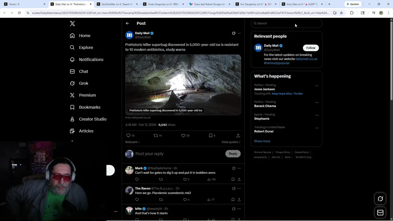Show more trending topics
Image resolution: width=393 pixels, height=221 pixels.
tap(262, 141)
